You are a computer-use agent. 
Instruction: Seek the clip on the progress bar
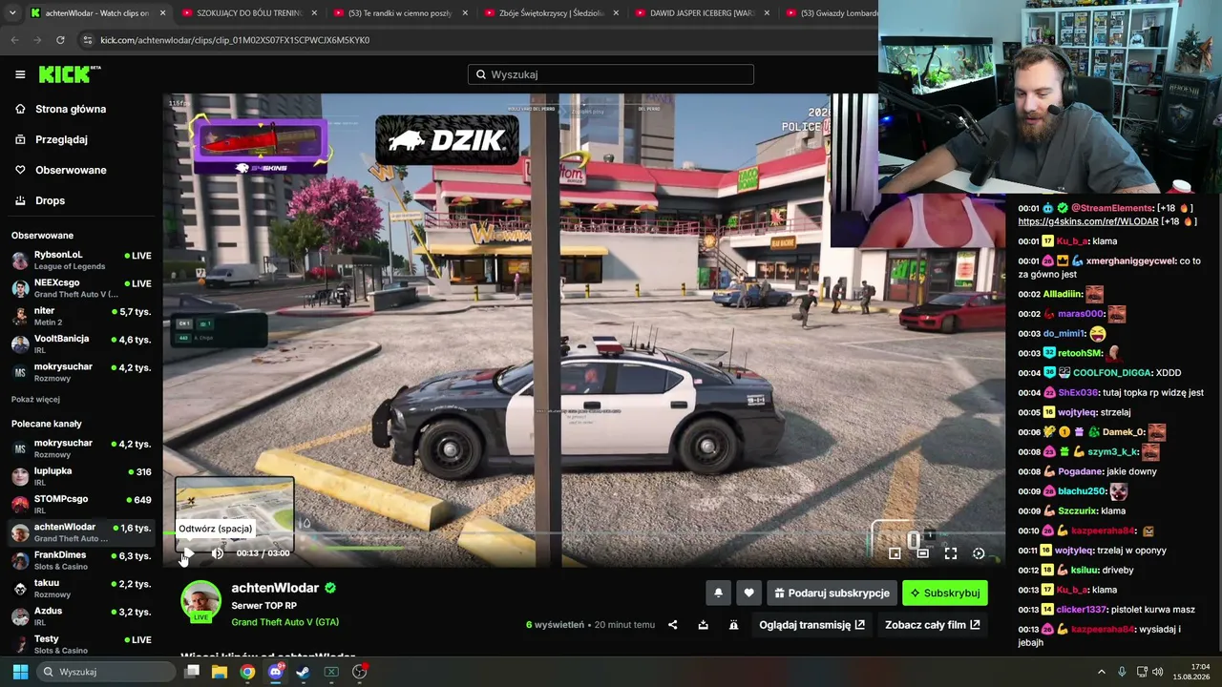tap(583, 534)
